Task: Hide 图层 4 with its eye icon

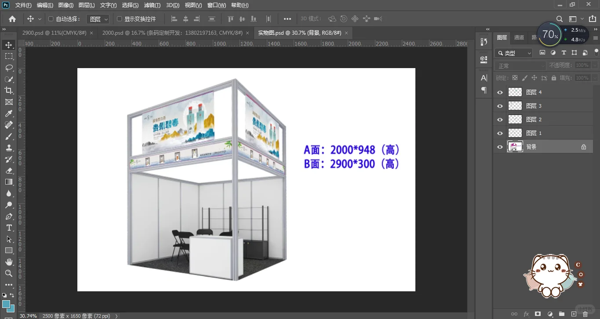Action: pyautogui.click(x=500, y=92)
